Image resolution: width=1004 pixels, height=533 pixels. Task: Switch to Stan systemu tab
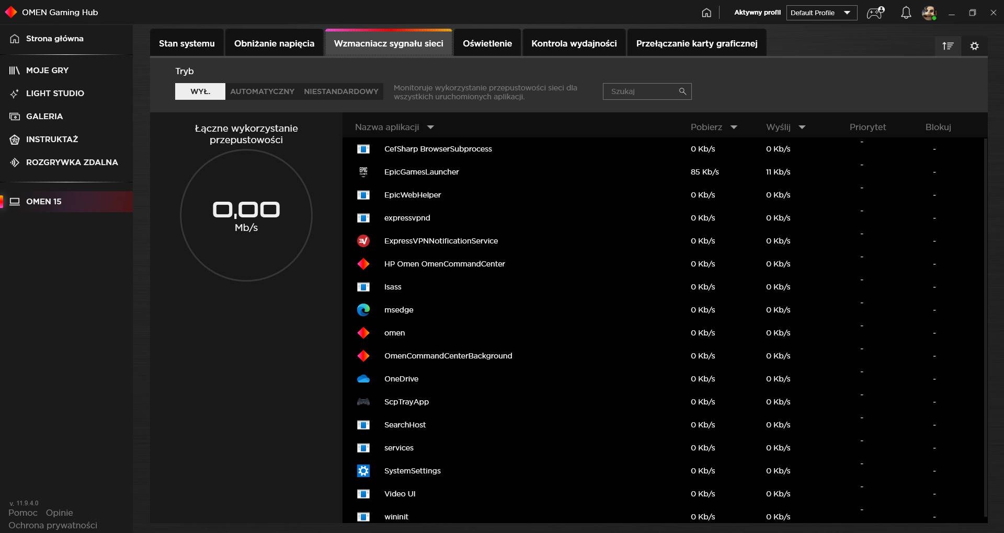pos(187,43)
